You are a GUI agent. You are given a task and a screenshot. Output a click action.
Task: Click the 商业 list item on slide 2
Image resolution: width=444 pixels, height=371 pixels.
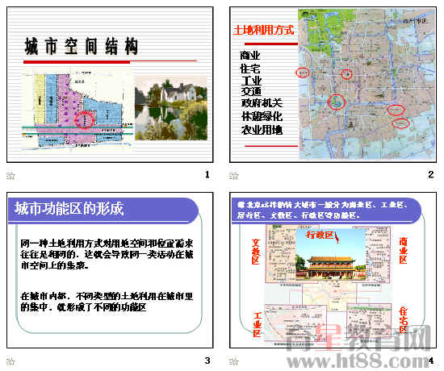250,56
